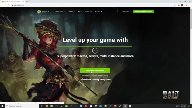Expand the GAMES dropdown menu
This screenshot has height=108, width=192.
71,12
